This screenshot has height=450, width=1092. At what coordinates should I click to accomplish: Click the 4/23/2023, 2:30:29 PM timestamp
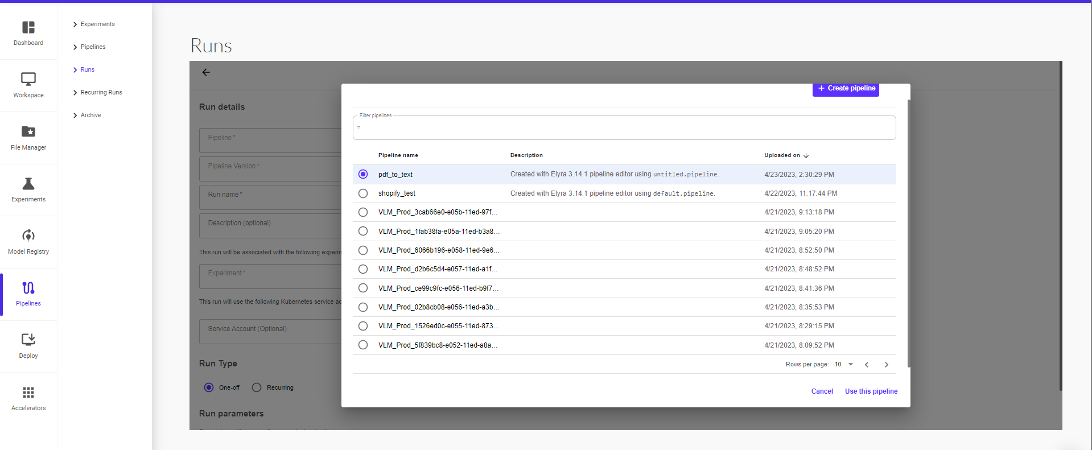point(799,175)
